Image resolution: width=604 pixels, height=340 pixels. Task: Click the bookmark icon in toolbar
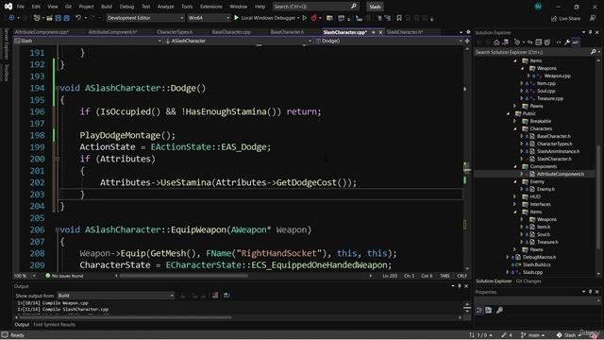(399, 18)
